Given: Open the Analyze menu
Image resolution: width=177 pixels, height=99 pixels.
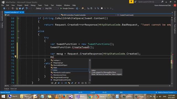Looking at the screenshot, I should pyautogui.click(x=59, y=5).
